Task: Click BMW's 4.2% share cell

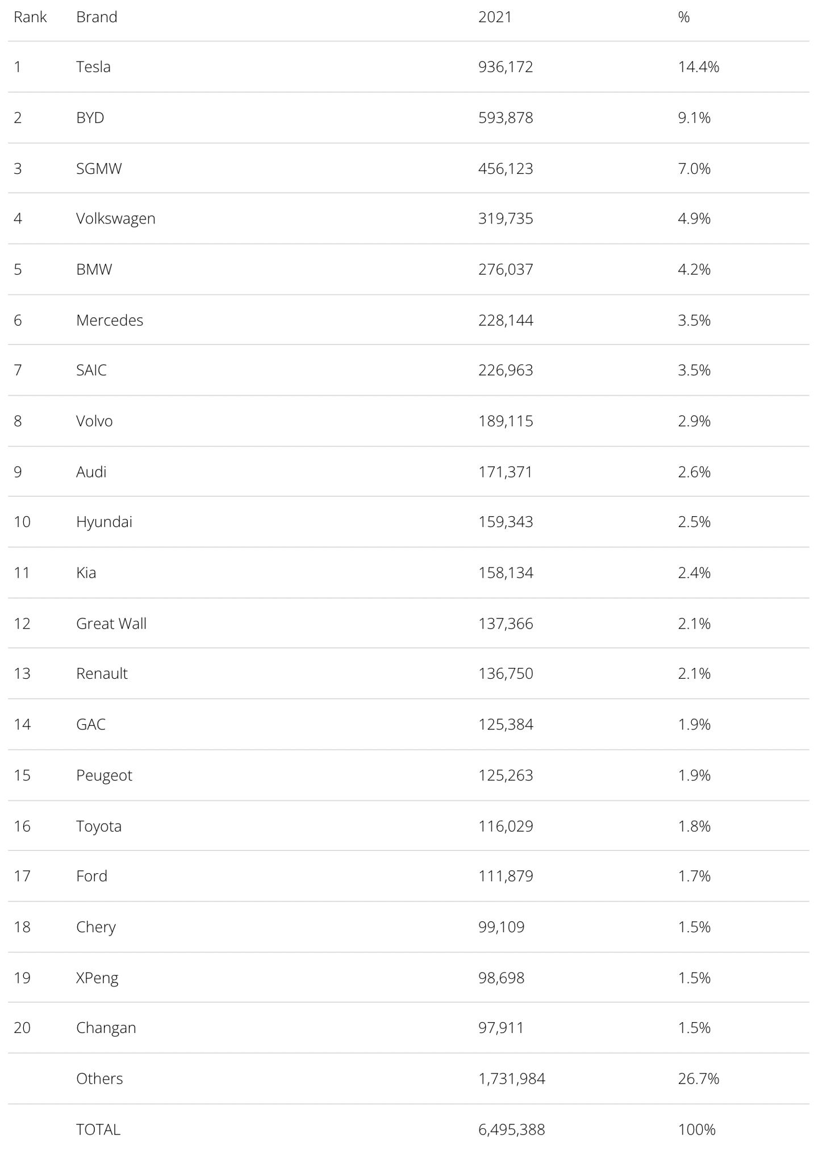Action: click(694, 269)
